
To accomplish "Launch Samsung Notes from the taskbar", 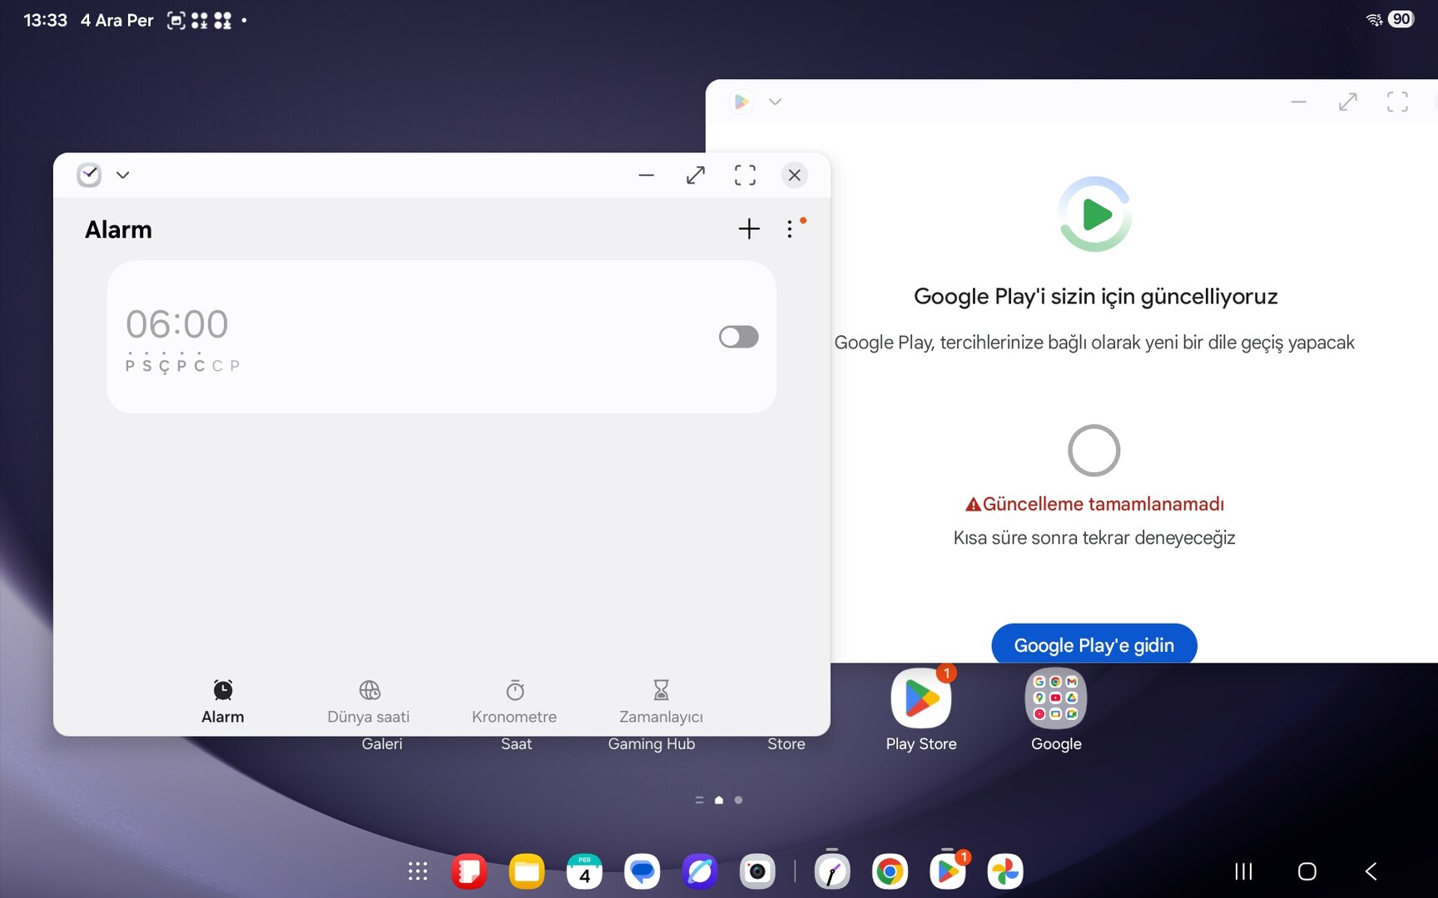I will [x=469, y=871].
